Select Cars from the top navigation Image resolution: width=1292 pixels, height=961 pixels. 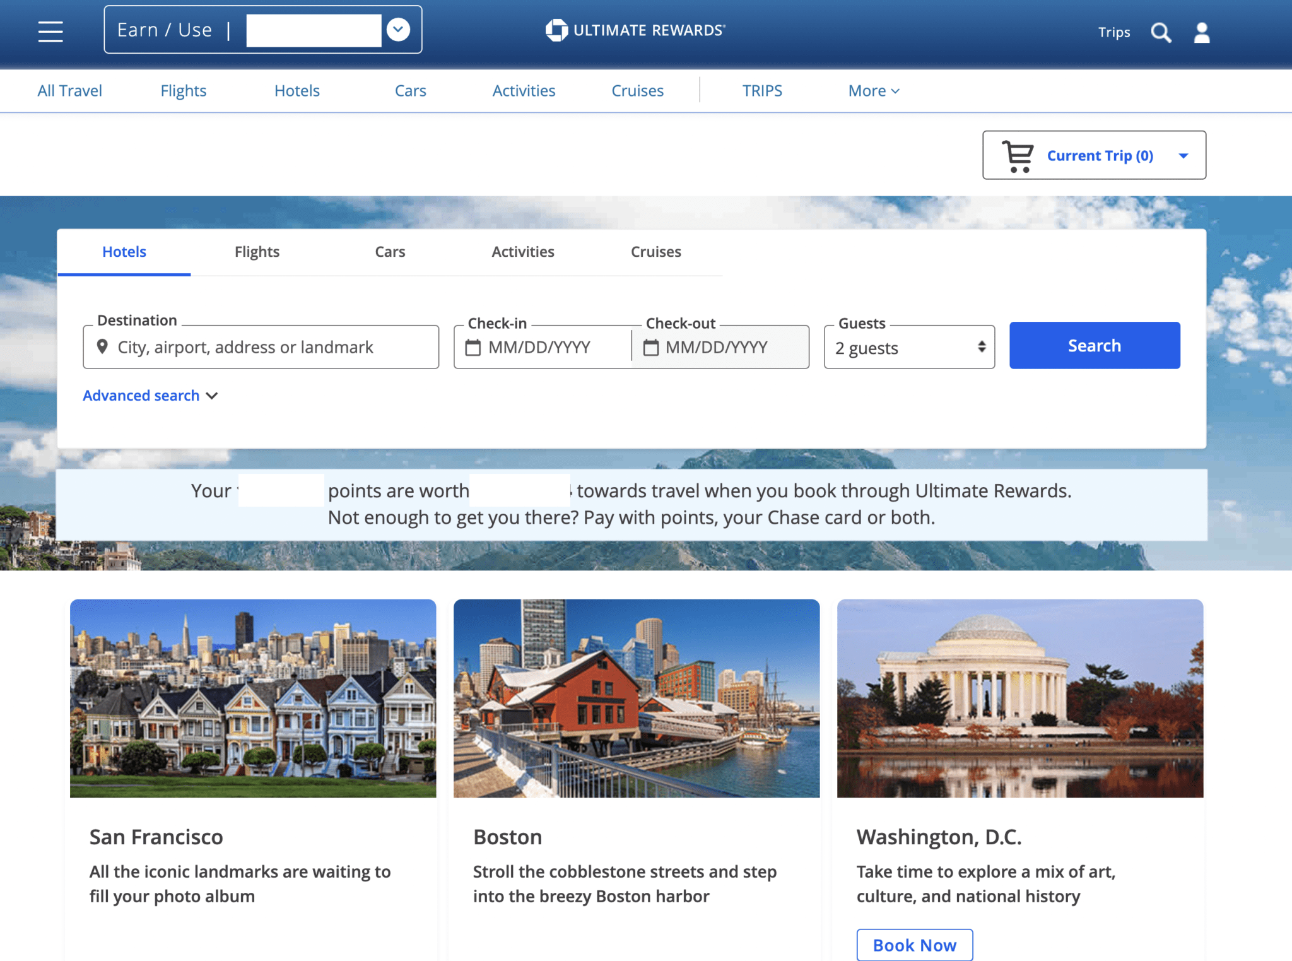410,90
